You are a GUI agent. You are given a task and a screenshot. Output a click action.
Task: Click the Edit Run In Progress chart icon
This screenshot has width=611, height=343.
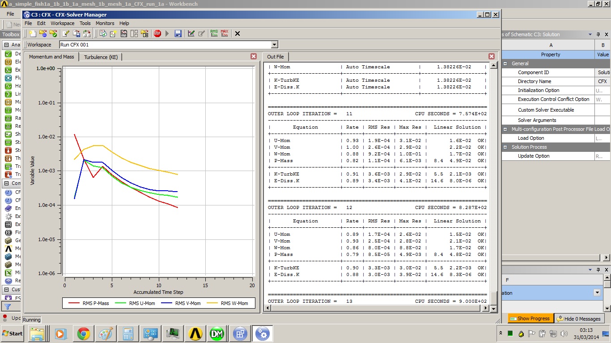pos(191,33)
